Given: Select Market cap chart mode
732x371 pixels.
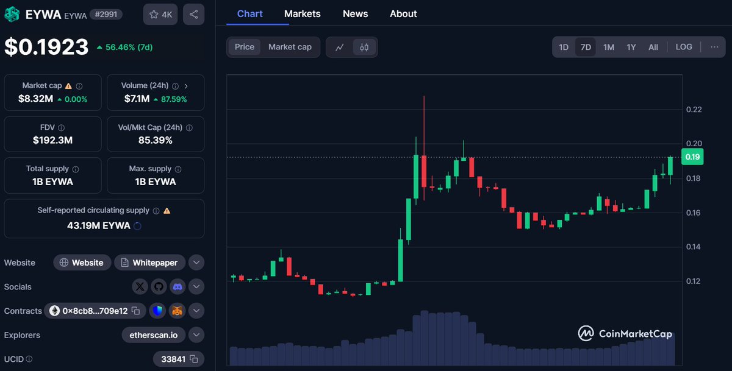Looking at the screenshot, I should [x=290, y=47].
